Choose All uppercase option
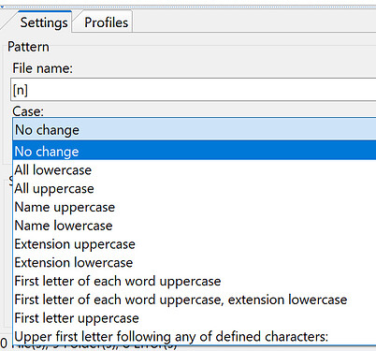This screenshot has height=351, width=376. pos(195,188)
